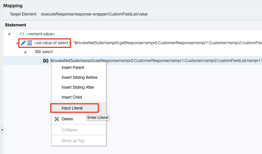This screenshot has width=262, height=154.
Task: Collapse the nsmpr4:value tree node
Action: [9, 34]
